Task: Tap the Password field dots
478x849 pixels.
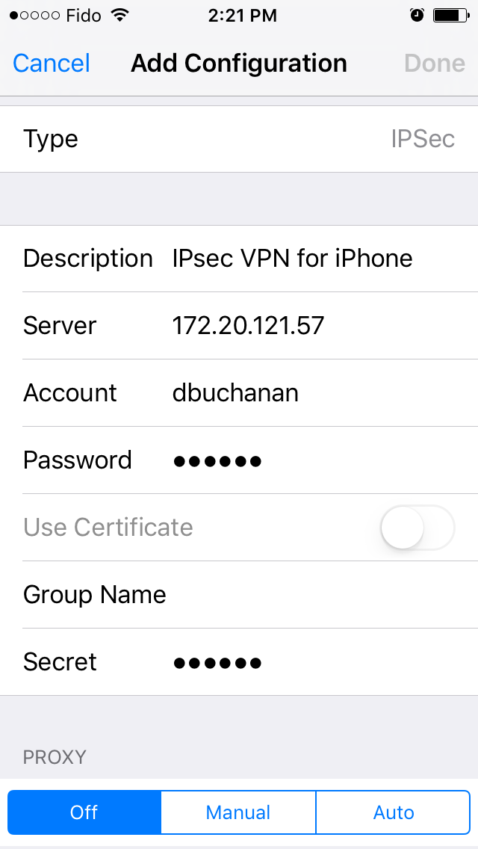Action: 217,461
